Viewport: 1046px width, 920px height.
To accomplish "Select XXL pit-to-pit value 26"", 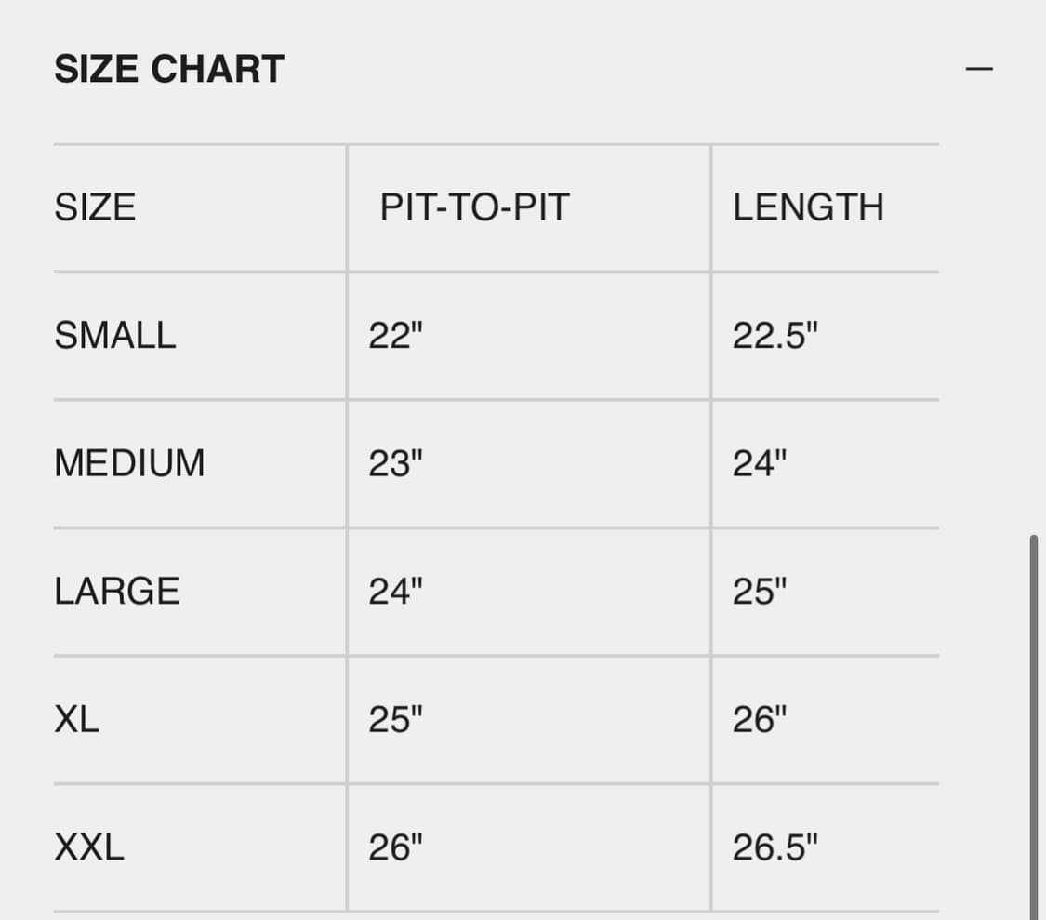I will pyautogui.click(x=395, y=847).
